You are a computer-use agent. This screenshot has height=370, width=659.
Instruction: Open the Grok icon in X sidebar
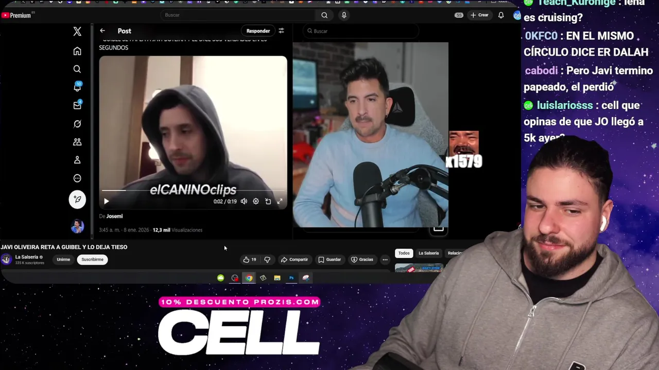pyautogui.click(x=77, y=124)
